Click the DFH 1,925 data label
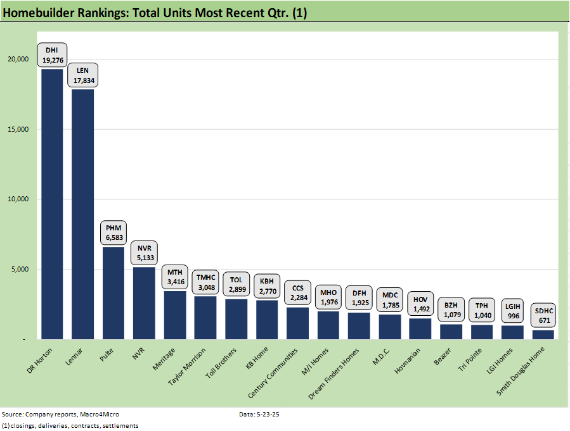This screenshot has height=431, width=570. tap(359, 297)
